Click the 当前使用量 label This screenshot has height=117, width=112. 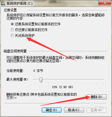coord(15,71)
